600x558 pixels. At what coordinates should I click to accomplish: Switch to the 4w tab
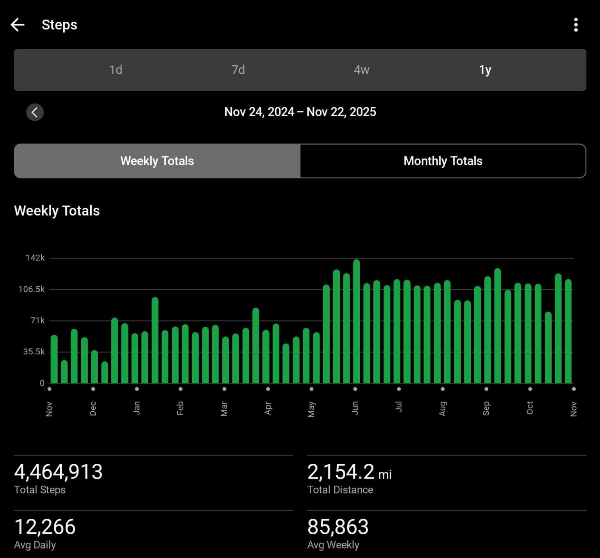click(361, 70)
